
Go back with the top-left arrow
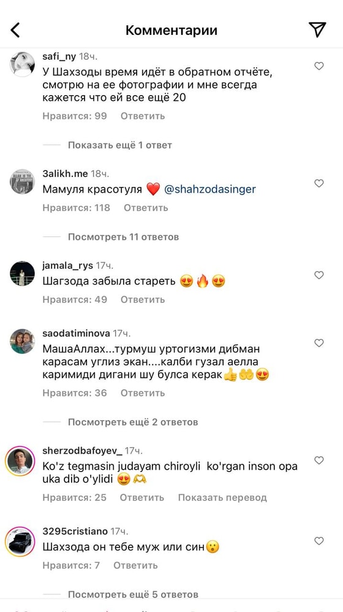pos(15,30)
